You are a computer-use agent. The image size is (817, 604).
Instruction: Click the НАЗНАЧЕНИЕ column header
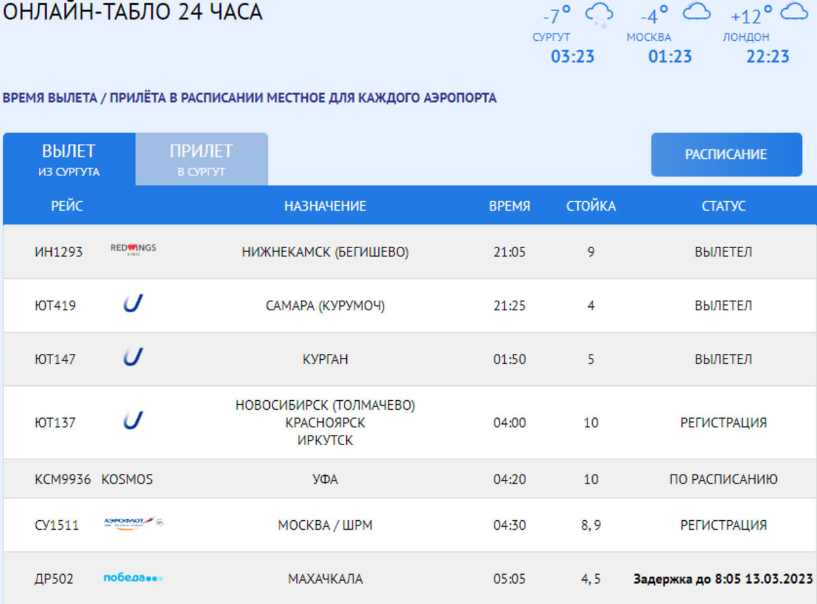coord(325,206)
